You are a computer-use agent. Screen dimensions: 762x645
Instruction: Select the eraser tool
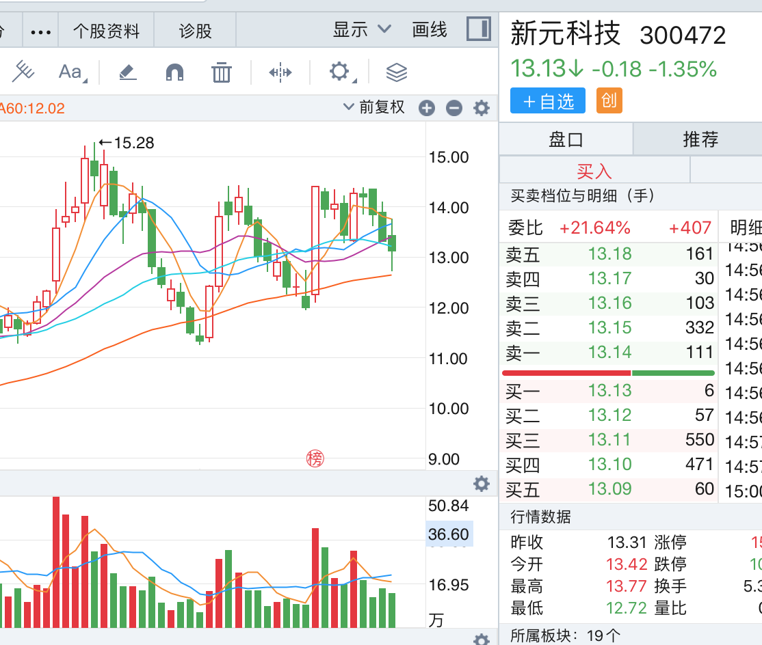coord(127,72)
